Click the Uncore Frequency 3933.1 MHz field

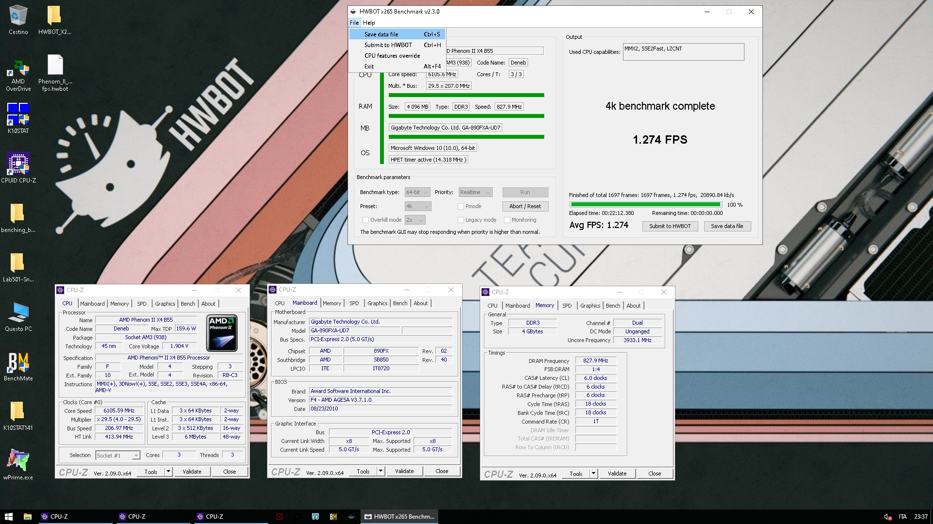(638, 340)
